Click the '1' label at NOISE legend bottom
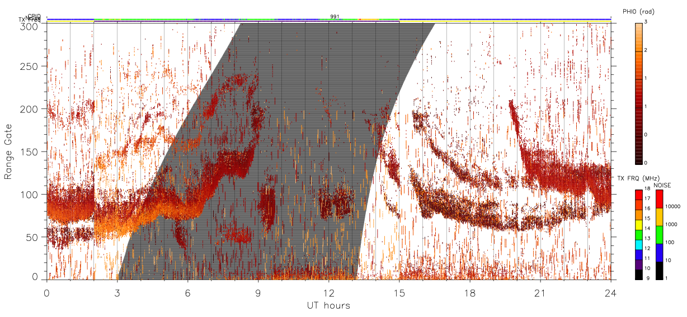The width and height of the screenshot is (687, 317). (x=666, y=278)
